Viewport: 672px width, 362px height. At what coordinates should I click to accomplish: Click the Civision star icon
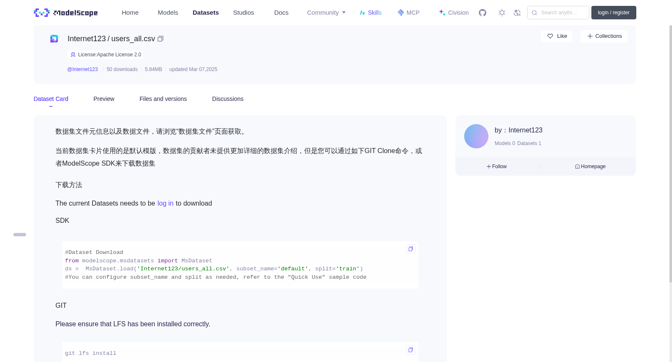click(x=442, y=12)
